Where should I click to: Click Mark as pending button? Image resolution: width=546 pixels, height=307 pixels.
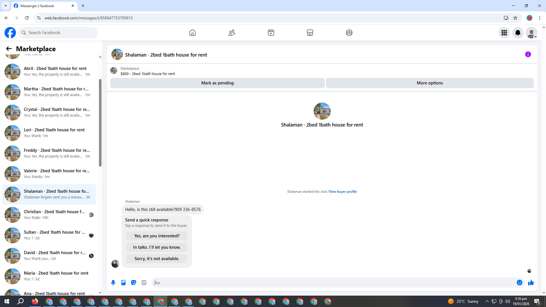217,83
